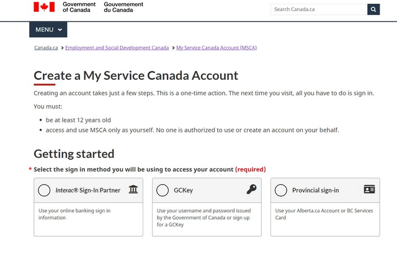Image resolution: width=397 pixels, height=255 pixels.
Task: Click the ID card icon on Provincial sign-in
Action: (x=370, y=189)
